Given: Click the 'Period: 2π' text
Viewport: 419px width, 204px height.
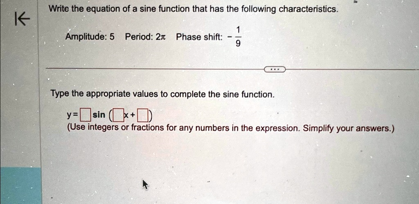Looking at the screenshot, I should pos(145,37).
